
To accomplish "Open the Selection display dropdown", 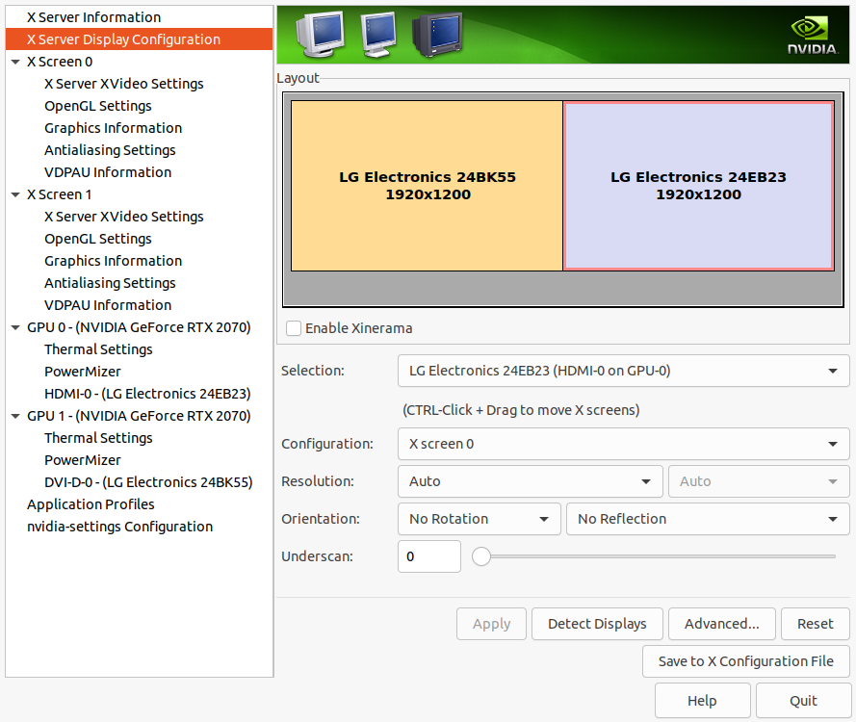I will click(x=623, y=371).
